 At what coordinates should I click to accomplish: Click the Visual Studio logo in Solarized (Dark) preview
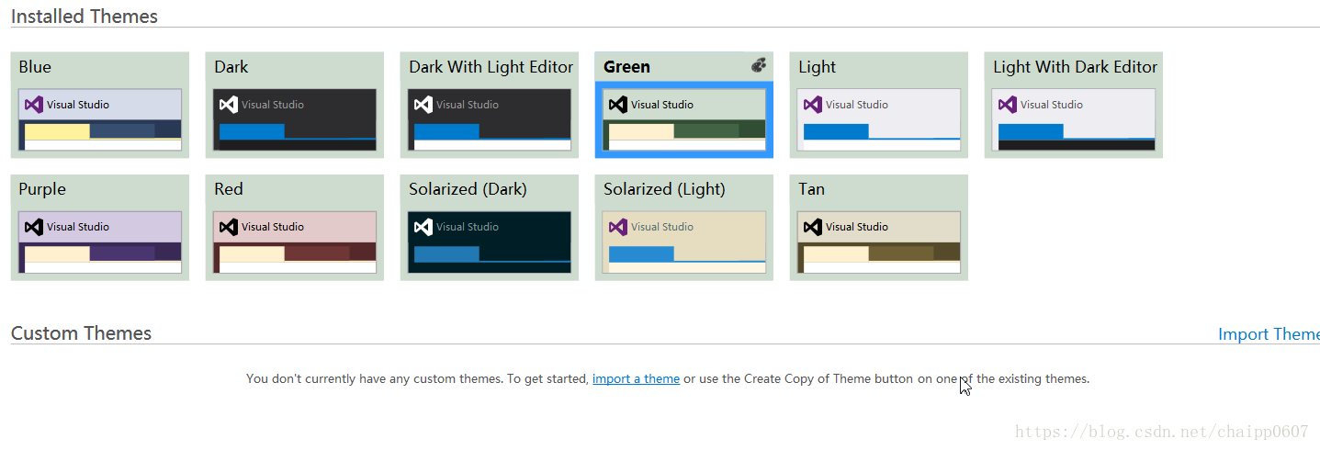tap(423, 227)
